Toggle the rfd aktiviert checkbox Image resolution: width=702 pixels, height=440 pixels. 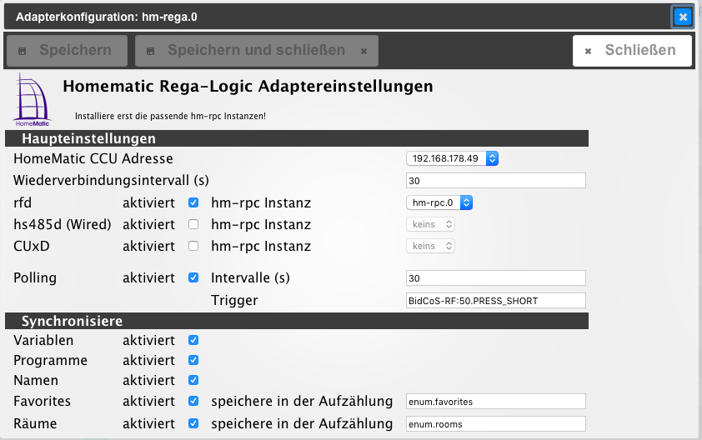pos(193,202)
